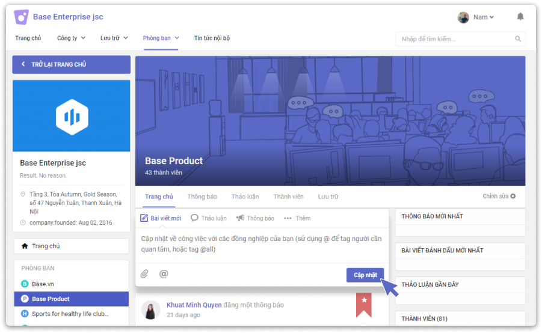Click the three-dots Thêm icon
The height and width of the screenshot is (333, 542).
pos(288,218)
